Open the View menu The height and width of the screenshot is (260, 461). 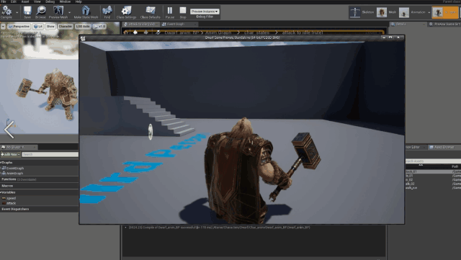(37, 1)
